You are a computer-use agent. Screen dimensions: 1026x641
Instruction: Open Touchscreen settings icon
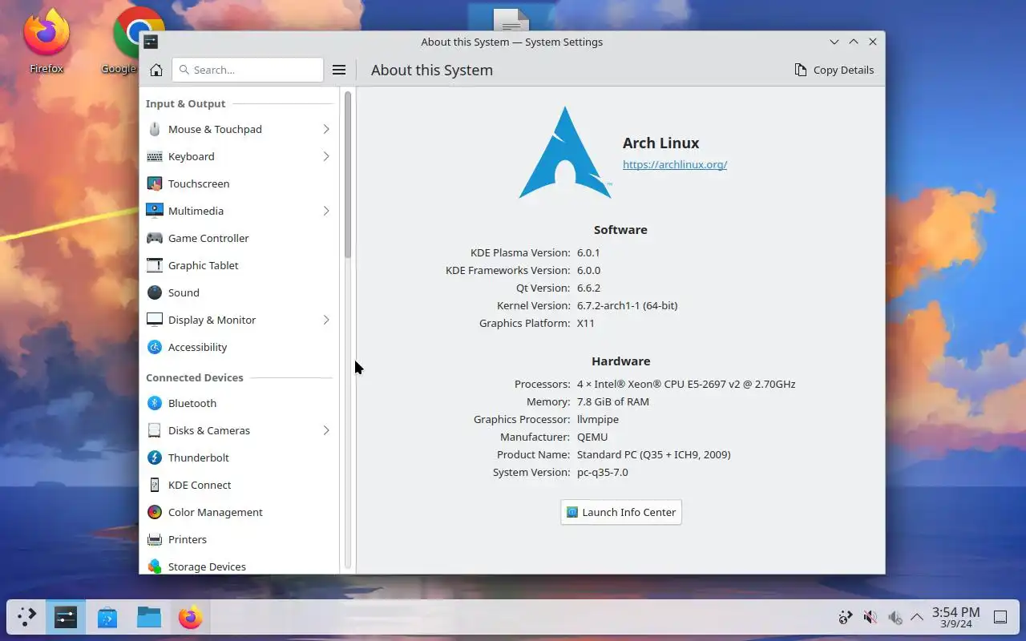point(155,183)
